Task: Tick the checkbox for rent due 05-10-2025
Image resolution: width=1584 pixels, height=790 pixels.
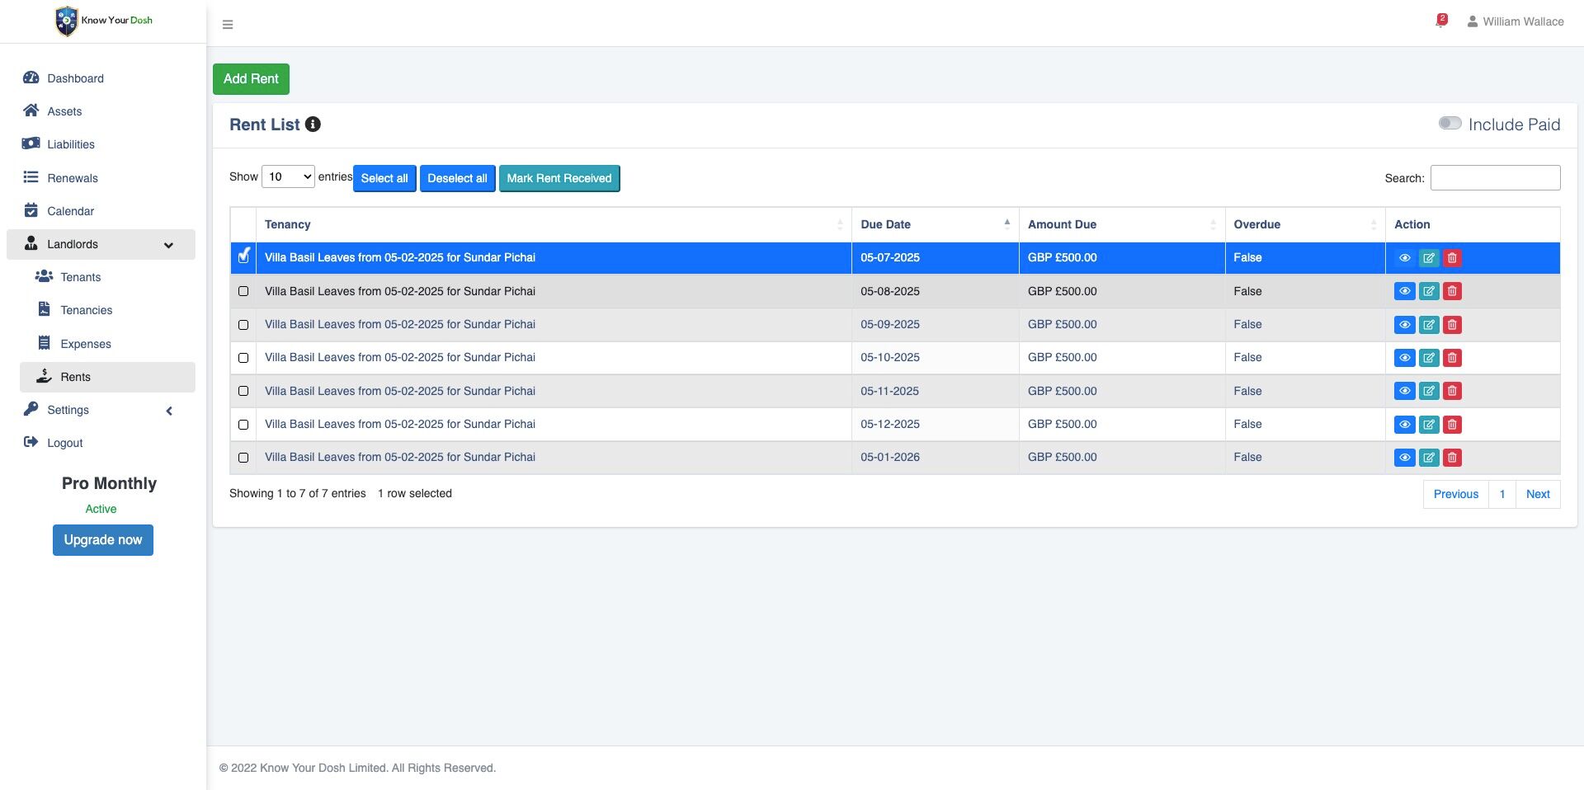Action: click(243, 358)
